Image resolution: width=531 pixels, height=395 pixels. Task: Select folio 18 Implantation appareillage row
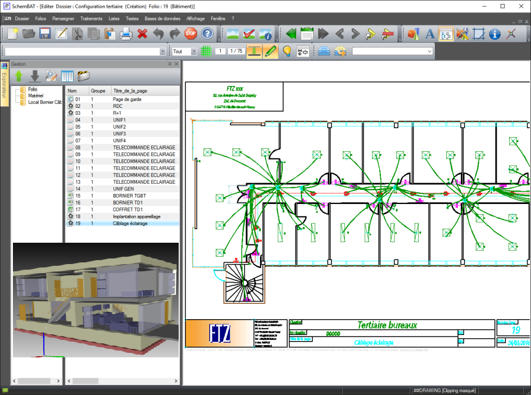122,216
